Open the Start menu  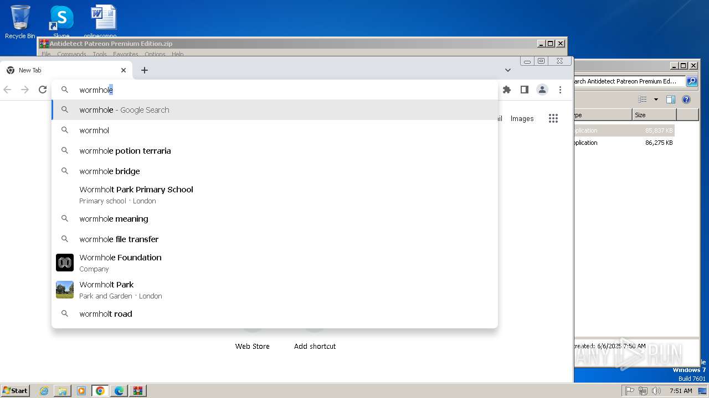16,390
